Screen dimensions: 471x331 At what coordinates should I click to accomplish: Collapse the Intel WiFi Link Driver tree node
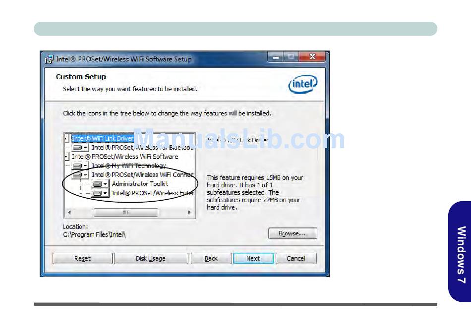pyautogui.click(x=66, y=139)
